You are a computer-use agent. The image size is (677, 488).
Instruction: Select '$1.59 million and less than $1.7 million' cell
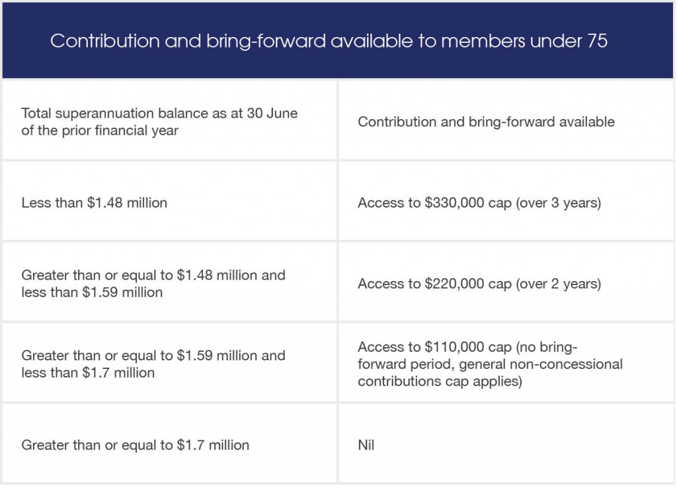pos(170,363)
